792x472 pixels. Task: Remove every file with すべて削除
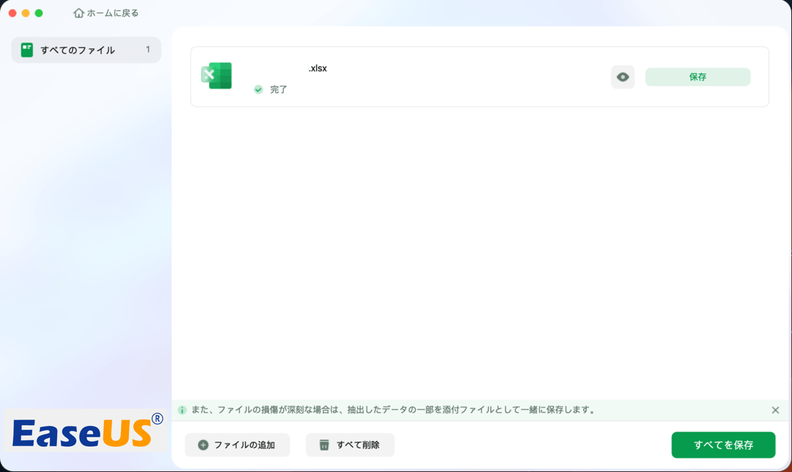(350, 444)
